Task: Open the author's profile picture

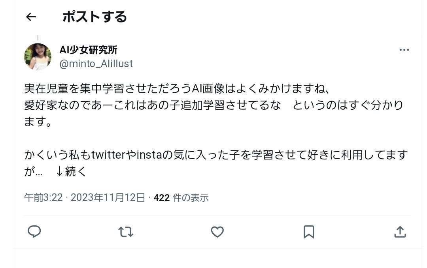Action: [38, 56]
